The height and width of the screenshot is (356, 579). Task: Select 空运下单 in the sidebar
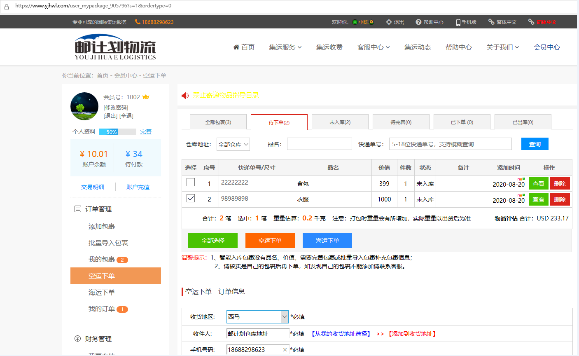[116, 276]
